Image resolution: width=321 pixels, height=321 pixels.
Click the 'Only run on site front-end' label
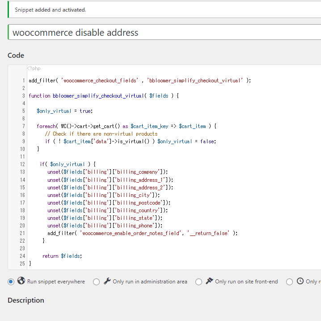(x=246, y=282)
